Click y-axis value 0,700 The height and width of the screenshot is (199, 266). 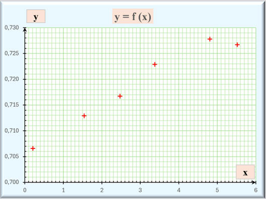coord(12,182)
